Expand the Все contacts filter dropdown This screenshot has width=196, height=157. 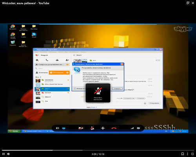pyautogui.click(x=38, y=77)
